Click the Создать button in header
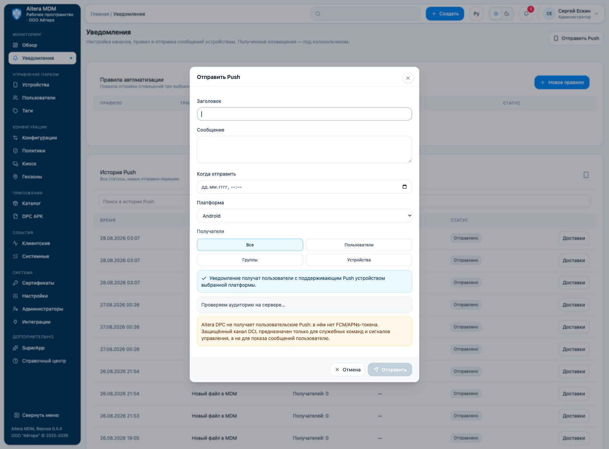Image resolution: width=609 pixels, height=449 pixels. (445, 14)
